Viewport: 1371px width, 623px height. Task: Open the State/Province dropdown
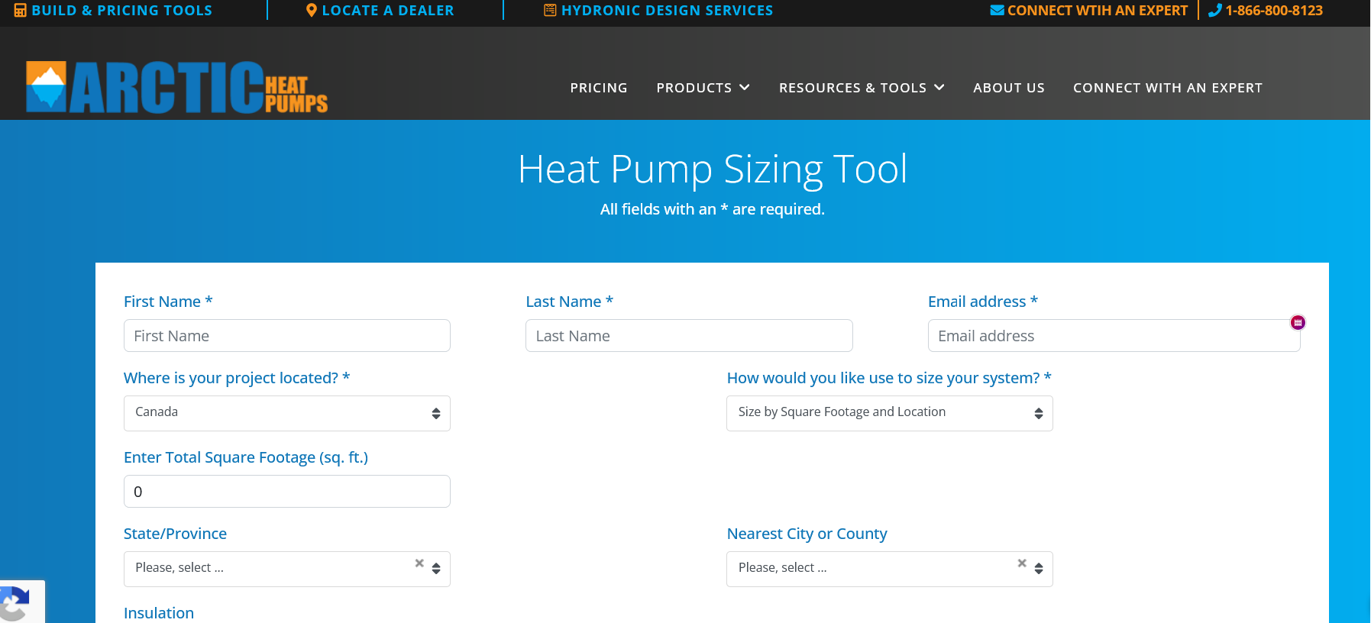(x=287, y=569)
